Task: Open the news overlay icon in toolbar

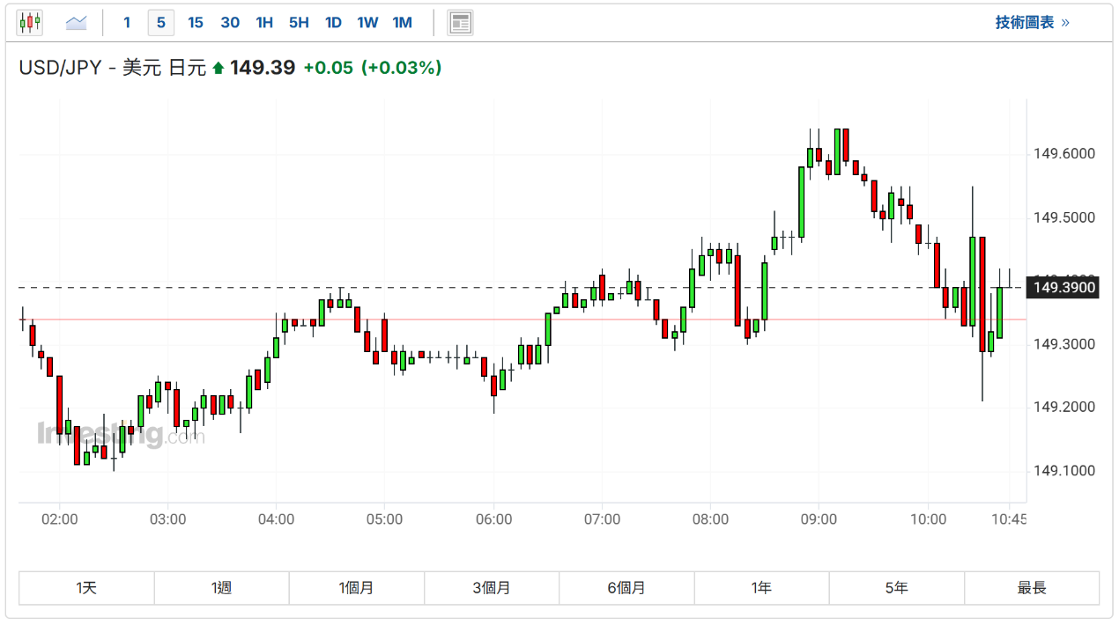Action: tap(460, 22)
